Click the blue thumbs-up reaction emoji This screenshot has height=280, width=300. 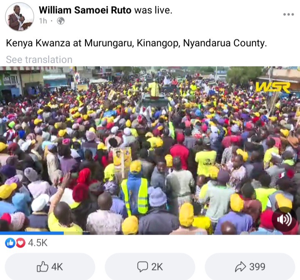10,243
